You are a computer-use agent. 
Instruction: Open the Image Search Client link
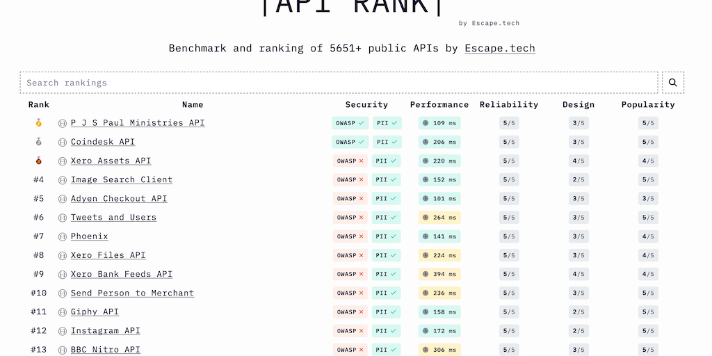tap(122, 180)
